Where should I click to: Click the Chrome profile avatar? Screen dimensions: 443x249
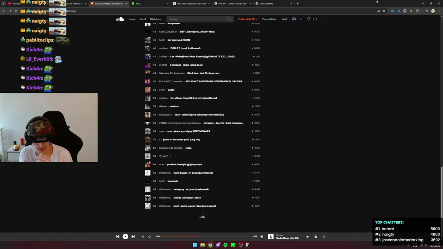coord(433,11)
